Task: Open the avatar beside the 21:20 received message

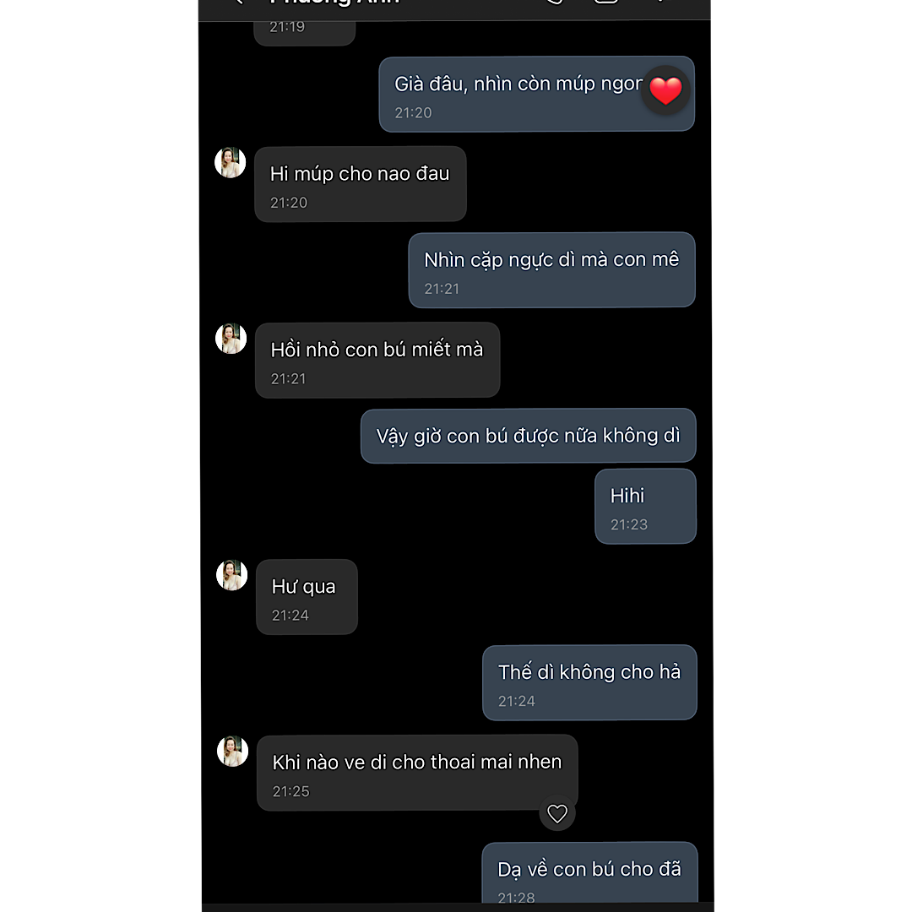Action: (x=231, y=162)
